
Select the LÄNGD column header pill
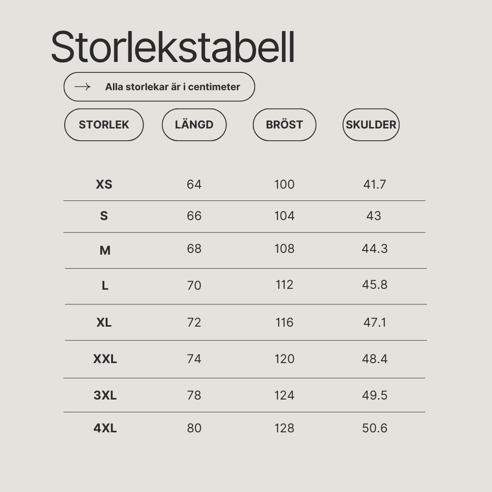coord(194,124)
